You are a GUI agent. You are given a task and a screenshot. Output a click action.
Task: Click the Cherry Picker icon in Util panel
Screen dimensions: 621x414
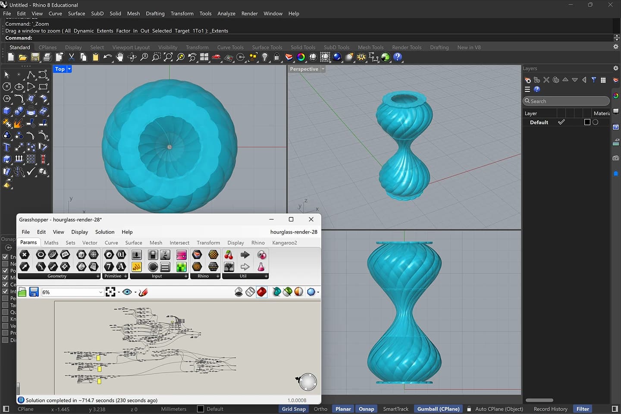tap(229, 255)
